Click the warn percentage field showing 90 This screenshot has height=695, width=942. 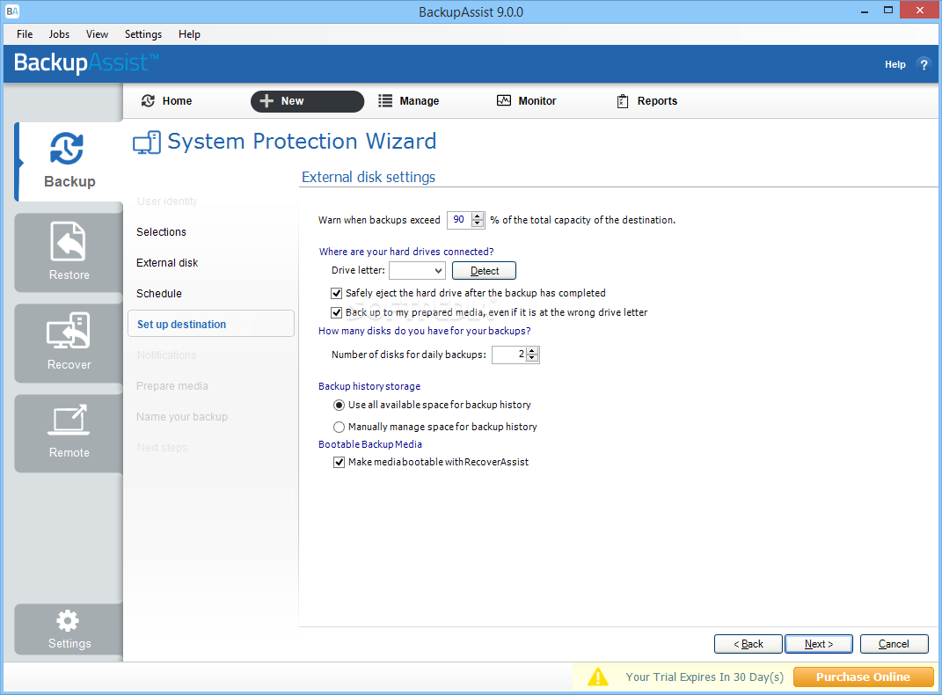pyautogui.click(x=460, y=220)
